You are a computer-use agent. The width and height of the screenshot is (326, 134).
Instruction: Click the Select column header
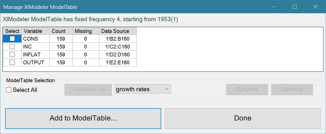(x=12, y=31)
